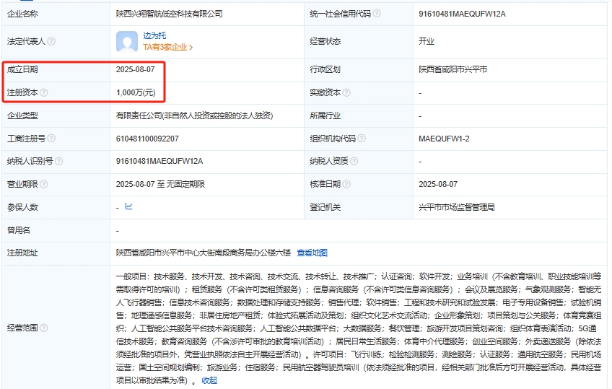Click taxpayer ID value 91610481MAEQUFW12A
Screen dimensions: 612x389
[x=159, y=161]
